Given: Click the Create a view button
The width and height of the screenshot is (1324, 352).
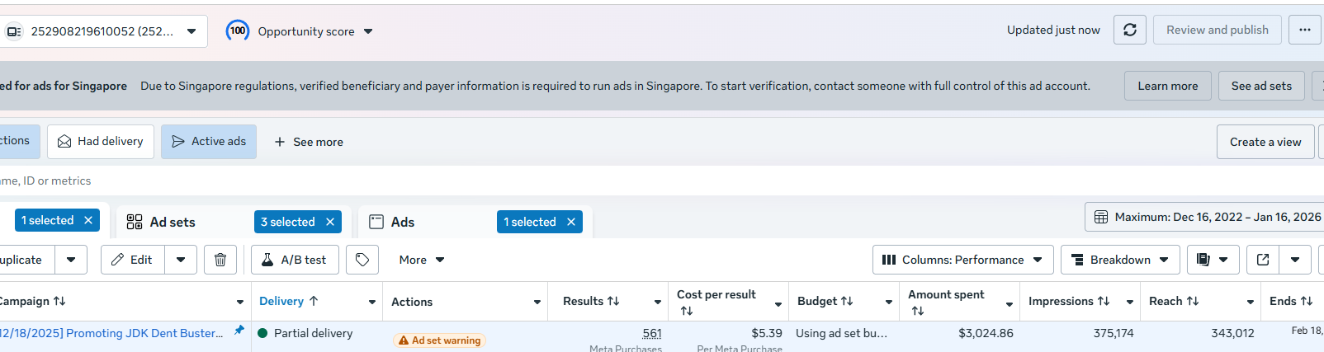Looking at the screenshot, I should 1265,142.
